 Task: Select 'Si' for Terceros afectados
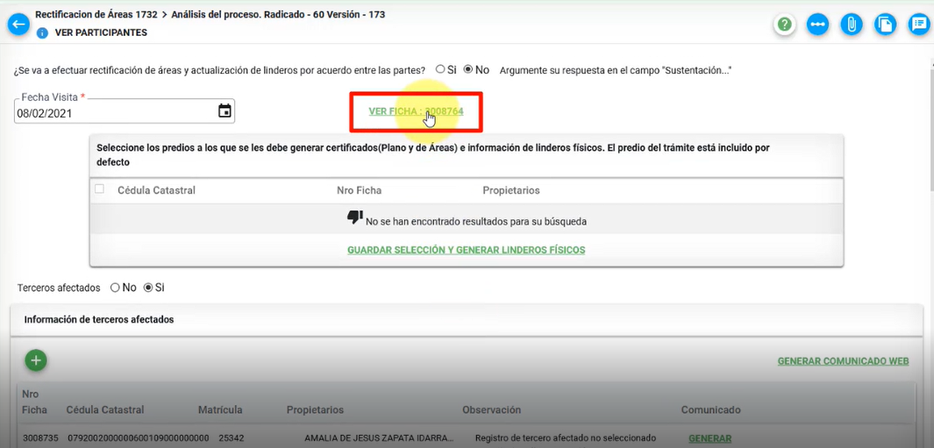click(147, 288)
